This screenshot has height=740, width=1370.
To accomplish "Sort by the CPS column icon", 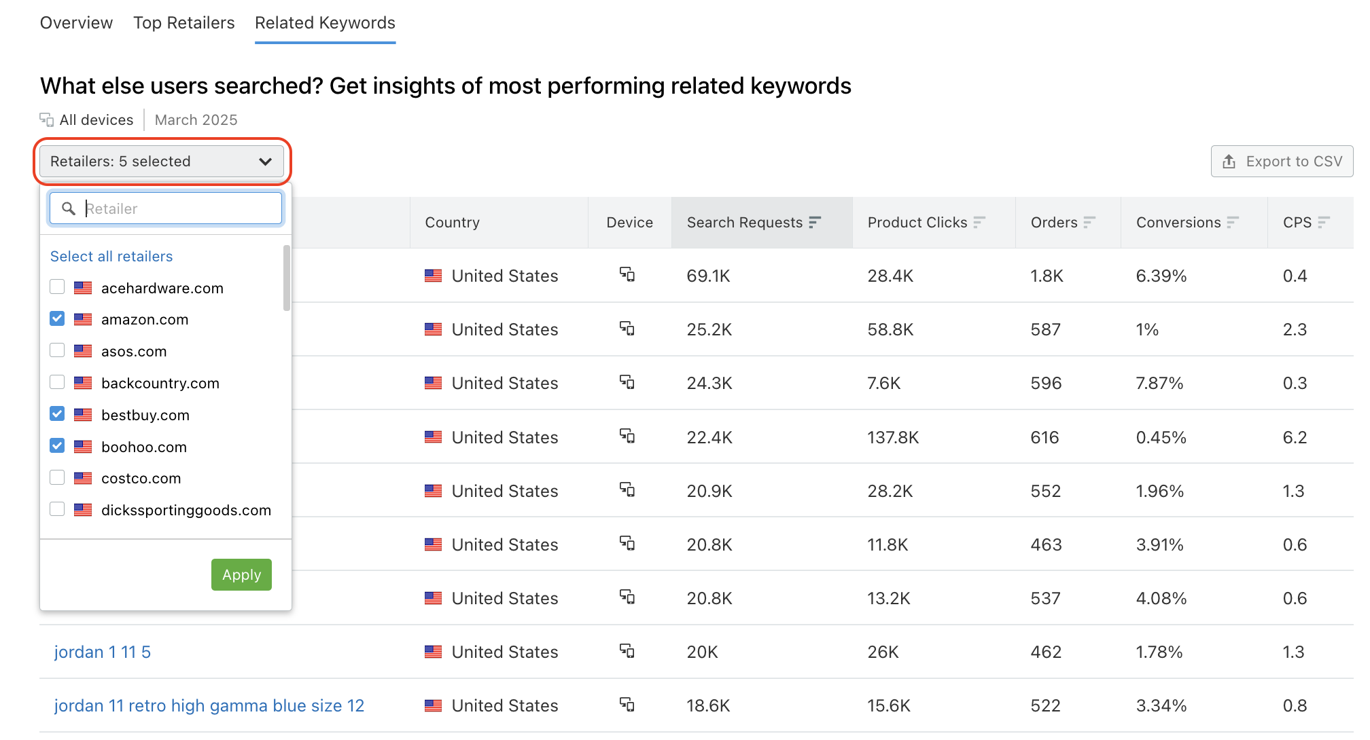I will pyautogui.click(x=1322, y=222).
